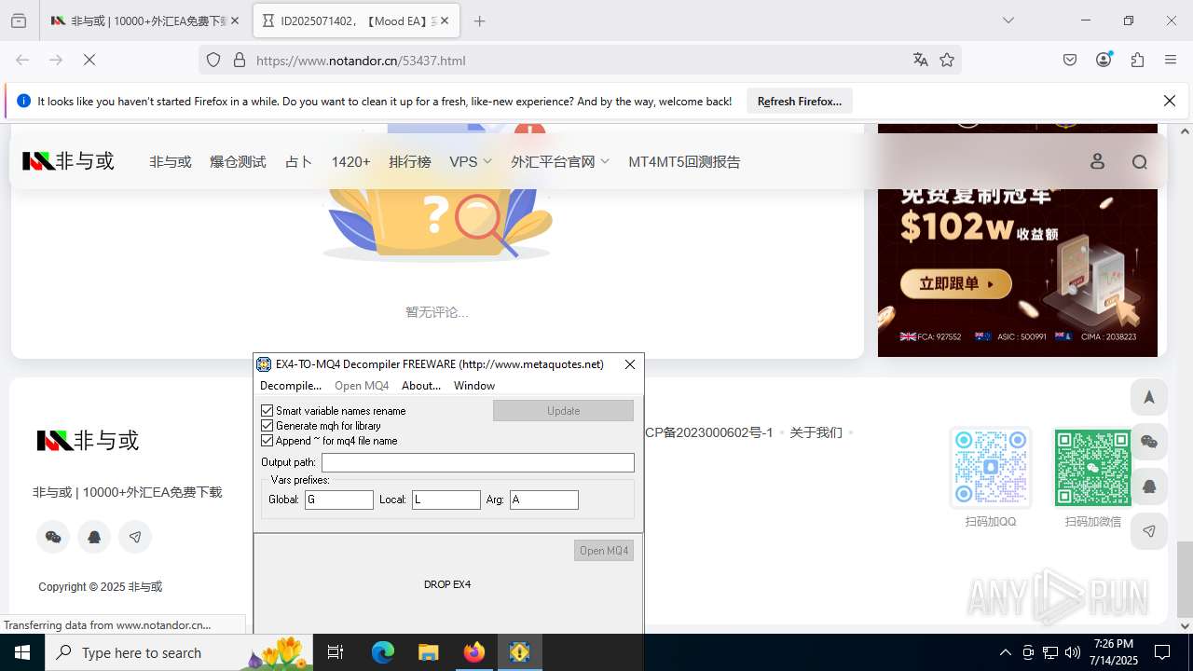The width and height of the screenshot is (1193, 671).
Task: Open the MT4MT5回测报告 link
Action: [684, 161]
